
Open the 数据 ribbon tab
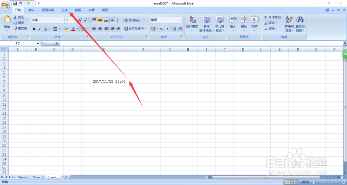78,10
